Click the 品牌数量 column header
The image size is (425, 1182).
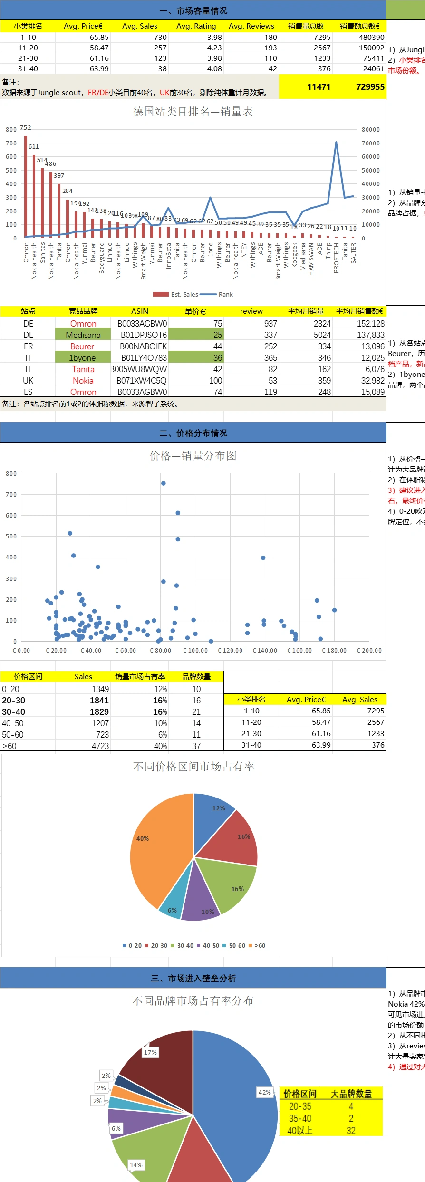tap(196, 676)
